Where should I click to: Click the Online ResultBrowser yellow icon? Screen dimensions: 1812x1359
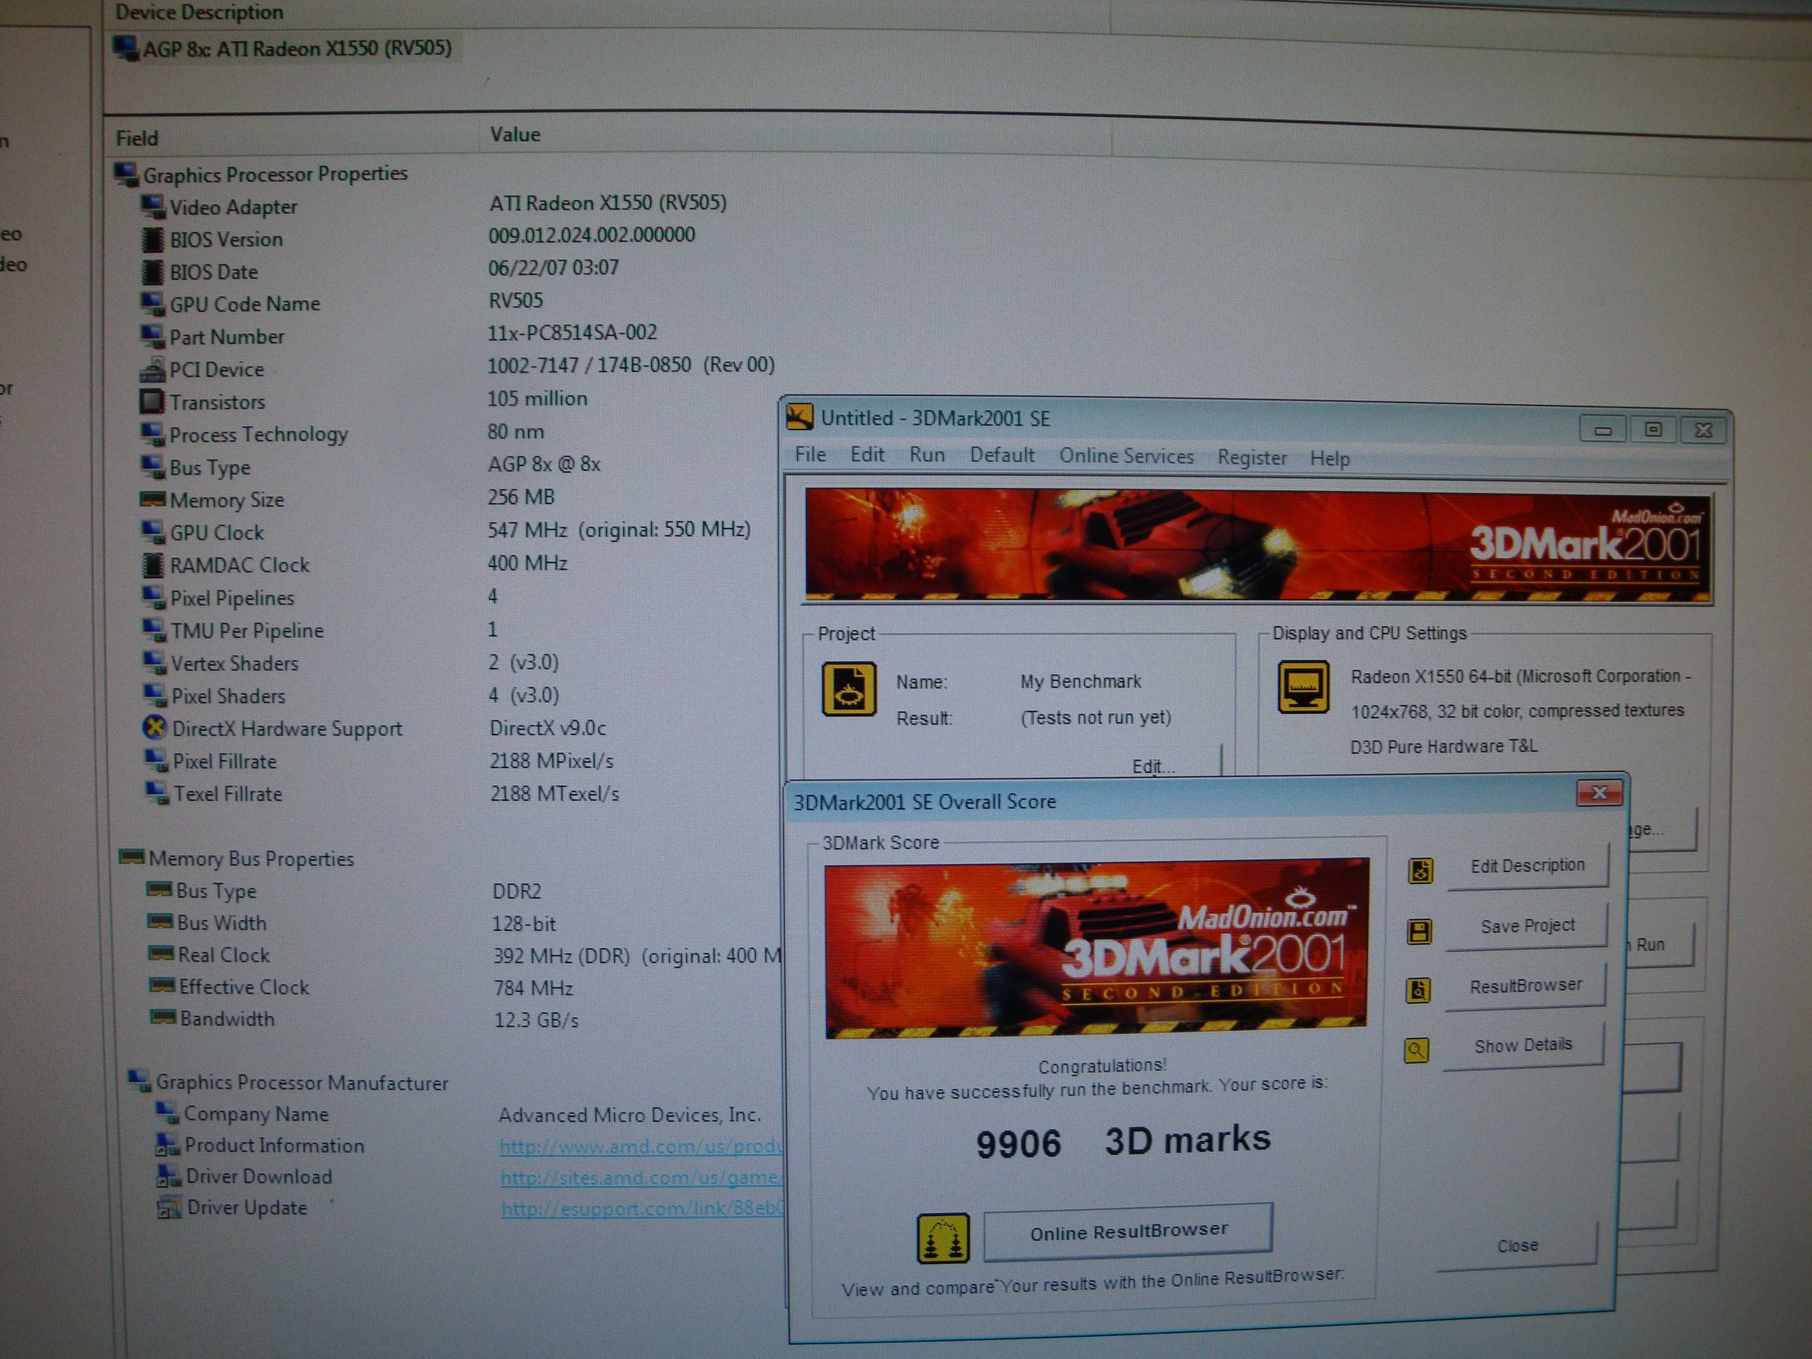[943, 1239]
